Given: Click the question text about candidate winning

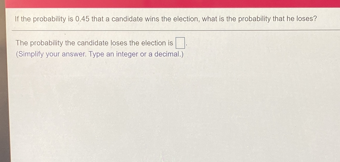Looking at the screenshot, I should pyautogui.click(x=165, y=19).
